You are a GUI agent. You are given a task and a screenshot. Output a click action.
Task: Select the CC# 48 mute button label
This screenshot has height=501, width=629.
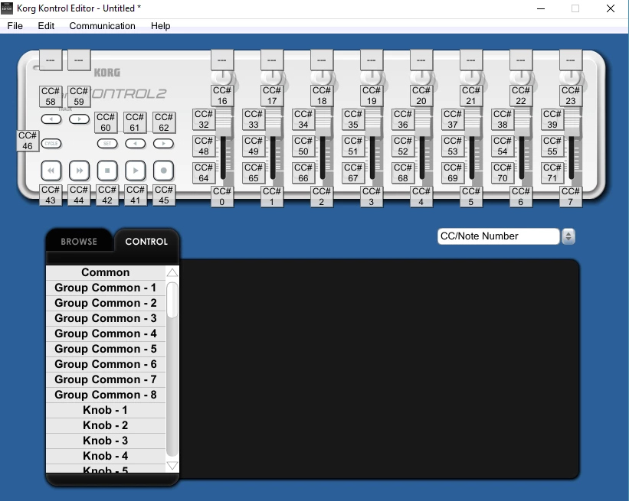pos(204,146)
